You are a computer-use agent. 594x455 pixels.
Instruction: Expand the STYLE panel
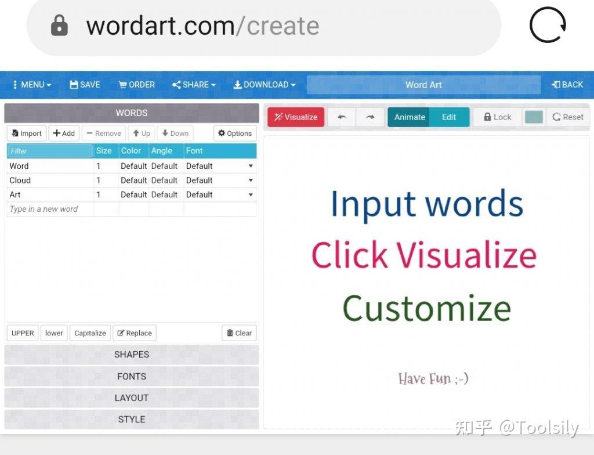(132, 420)
